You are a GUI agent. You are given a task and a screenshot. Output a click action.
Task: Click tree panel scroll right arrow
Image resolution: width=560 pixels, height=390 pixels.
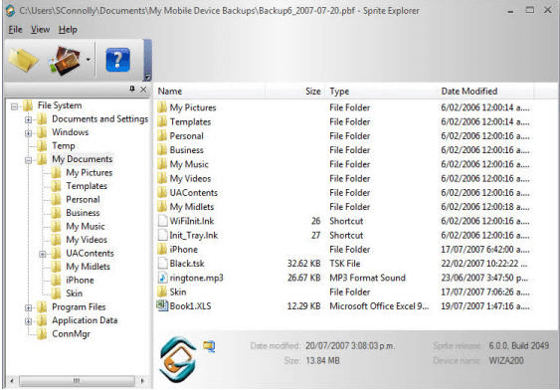pos(142,381)
